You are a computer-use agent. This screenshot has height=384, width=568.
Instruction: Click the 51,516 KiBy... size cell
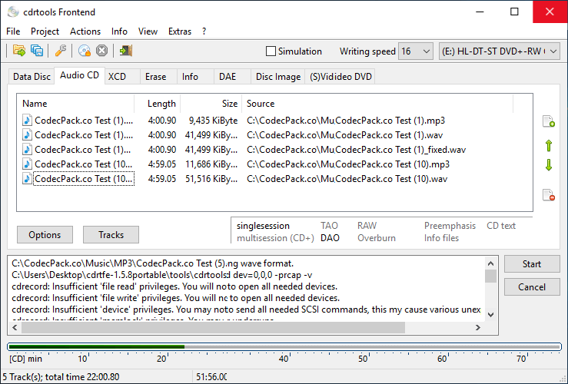tap(211, 179)
